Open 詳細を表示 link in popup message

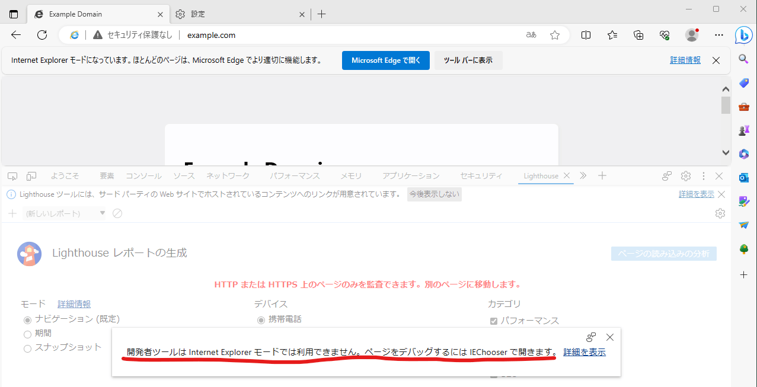[x=584, y=352]
